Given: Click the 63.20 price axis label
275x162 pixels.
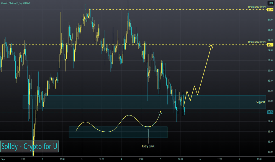Looking at the screenshot, I should coord(270,91).
